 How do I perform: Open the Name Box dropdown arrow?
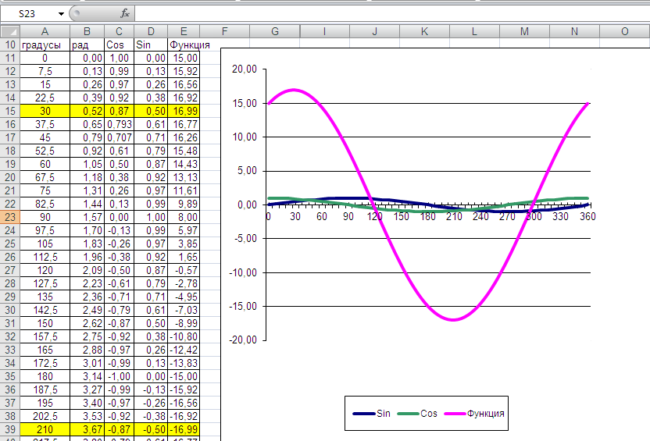click(x=61, y=14)
